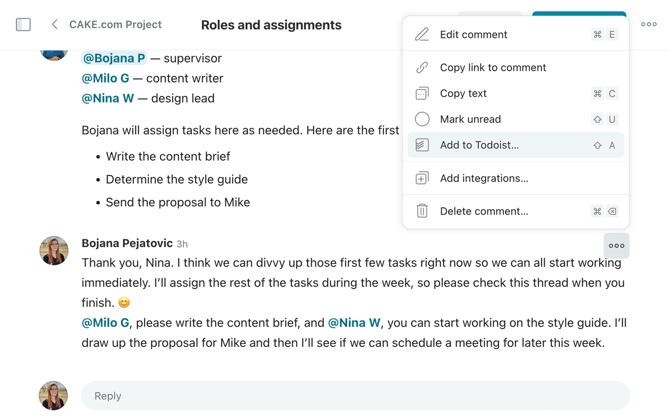Click the @Milo G supervisor-list mention

105,79
